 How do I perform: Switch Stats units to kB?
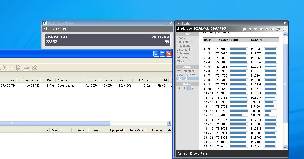183,88
